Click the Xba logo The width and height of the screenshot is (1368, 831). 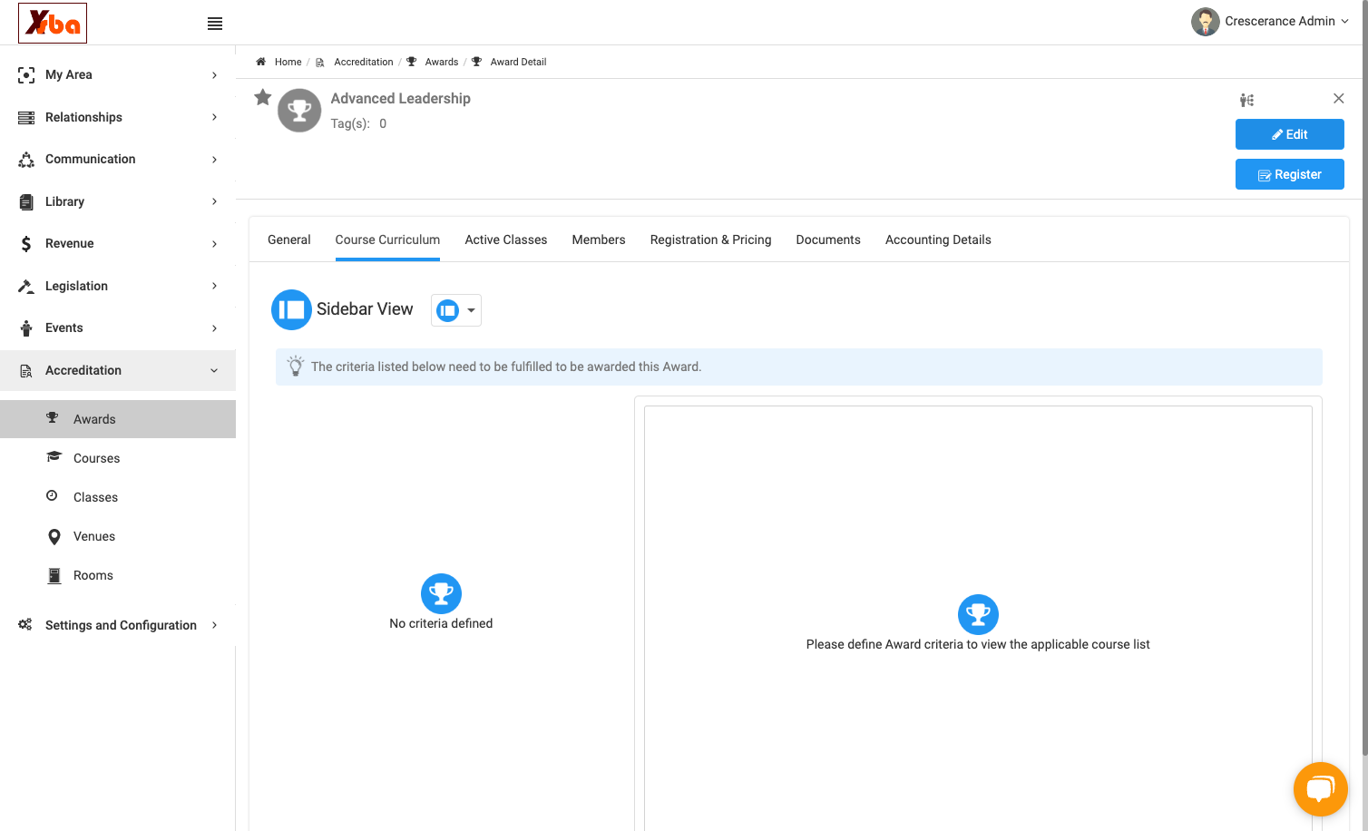point(53,23)
